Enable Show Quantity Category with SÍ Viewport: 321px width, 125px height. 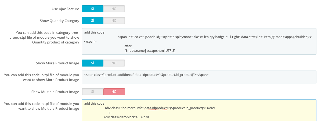(x=92, y=21)
